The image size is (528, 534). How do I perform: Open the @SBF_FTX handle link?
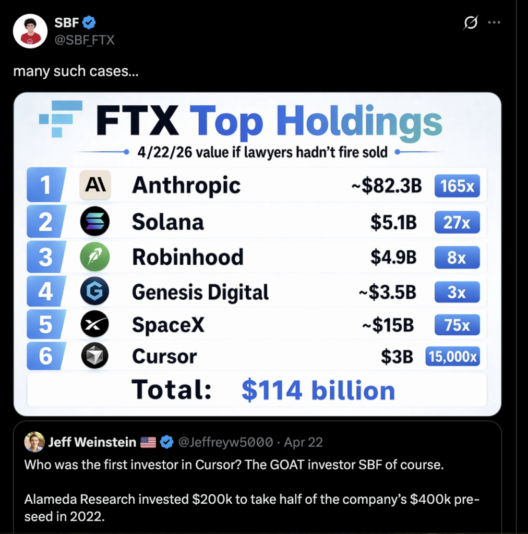click(x=84, y=39)
